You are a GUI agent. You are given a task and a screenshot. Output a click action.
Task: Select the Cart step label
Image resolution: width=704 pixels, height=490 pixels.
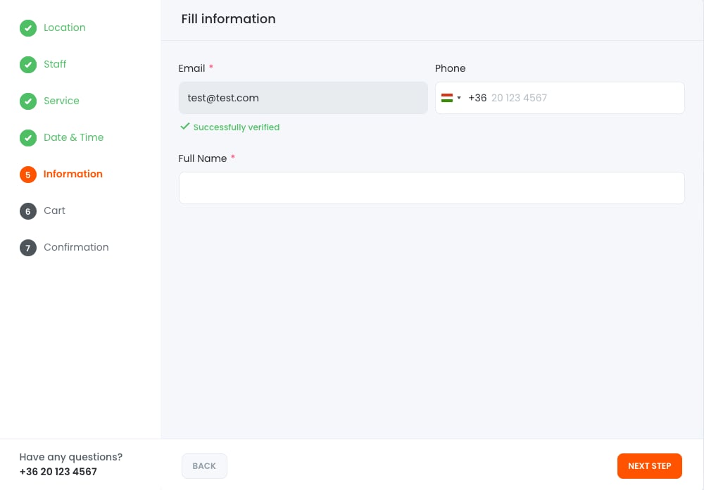coord(54,211)
